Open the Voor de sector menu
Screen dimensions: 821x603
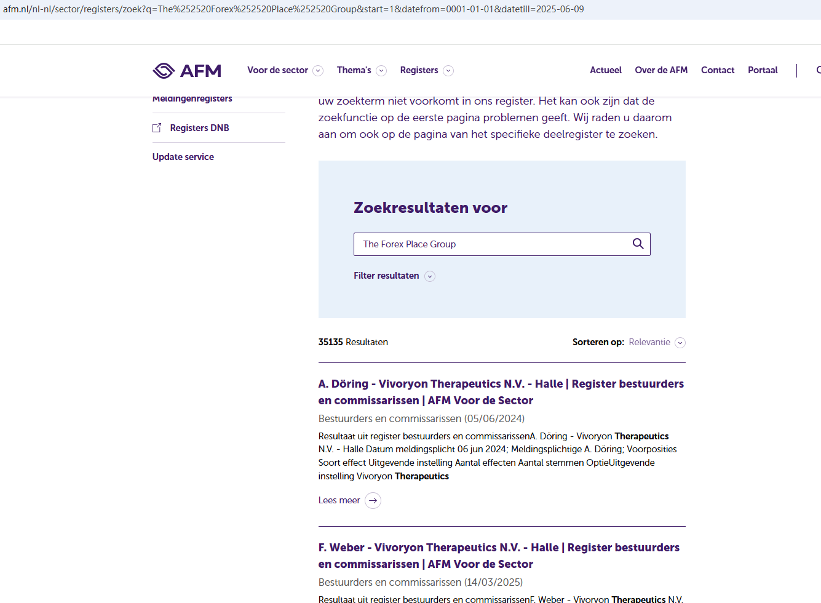(x=278, y=70)
